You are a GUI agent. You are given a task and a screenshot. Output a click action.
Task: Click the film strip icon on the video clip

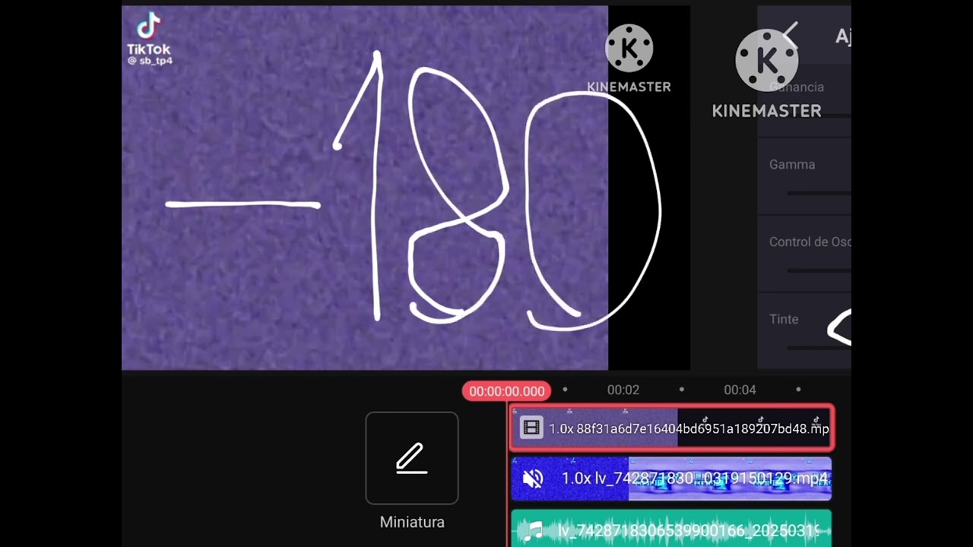pos(531,428)
